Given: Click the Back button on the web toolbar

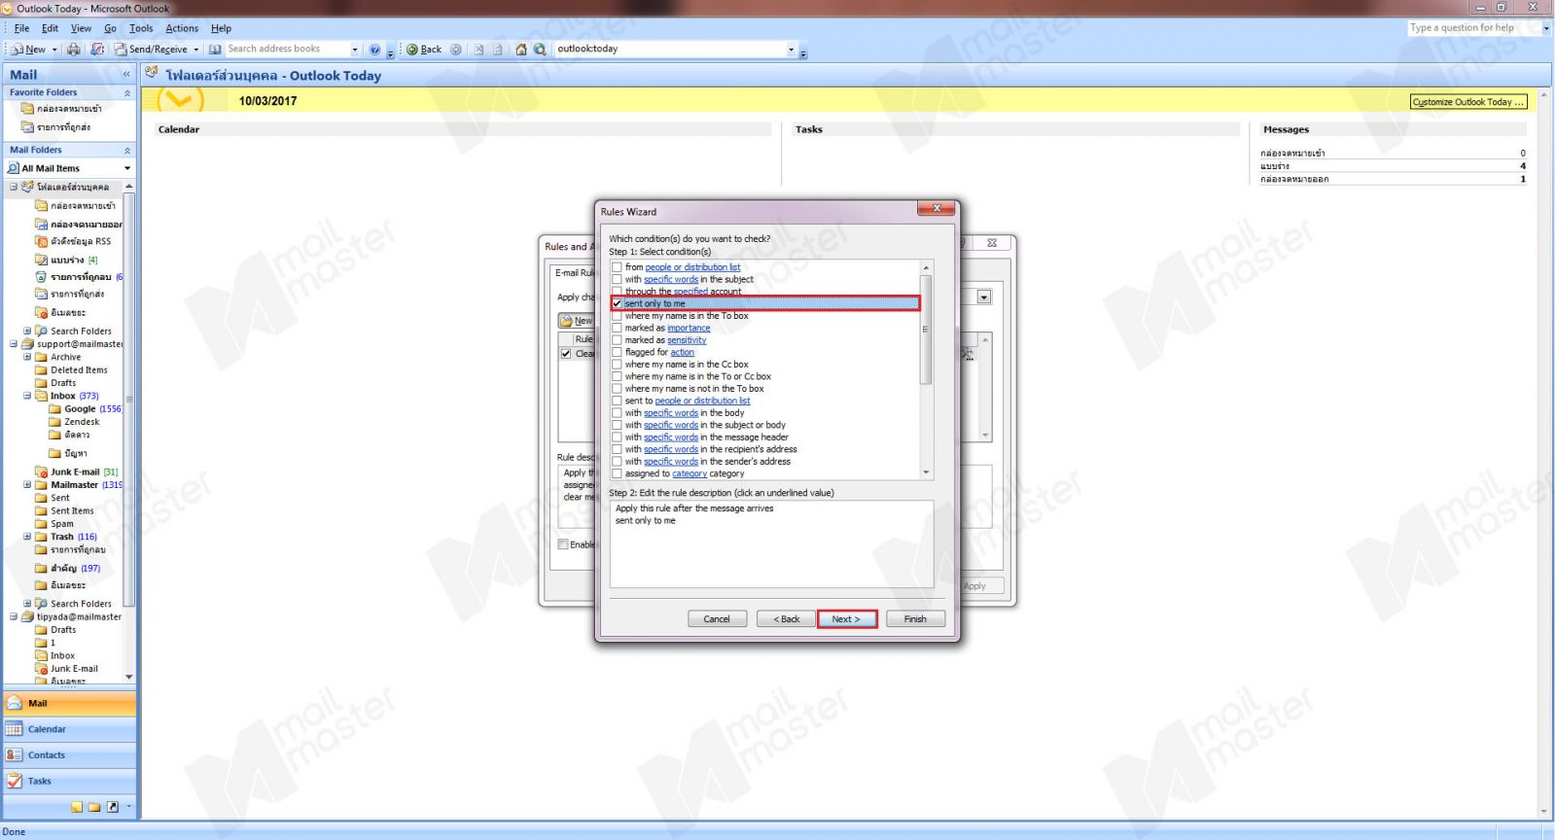Looking at the screenshot, I should 424,50.
